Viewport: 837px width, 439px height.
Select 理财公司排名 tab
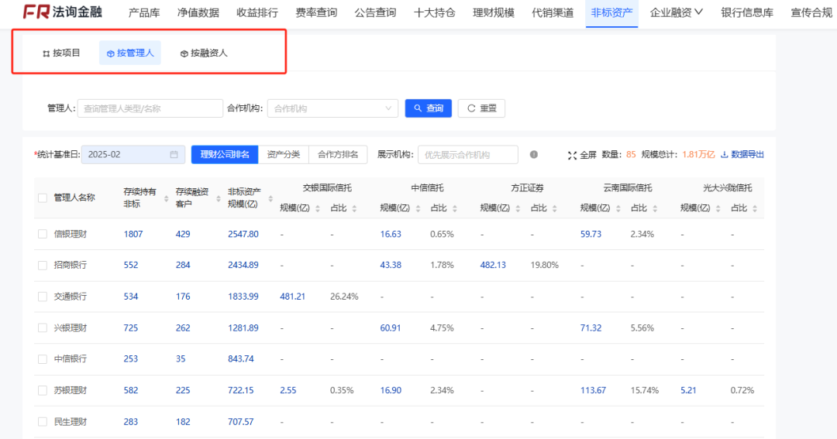tap(225, 155)
